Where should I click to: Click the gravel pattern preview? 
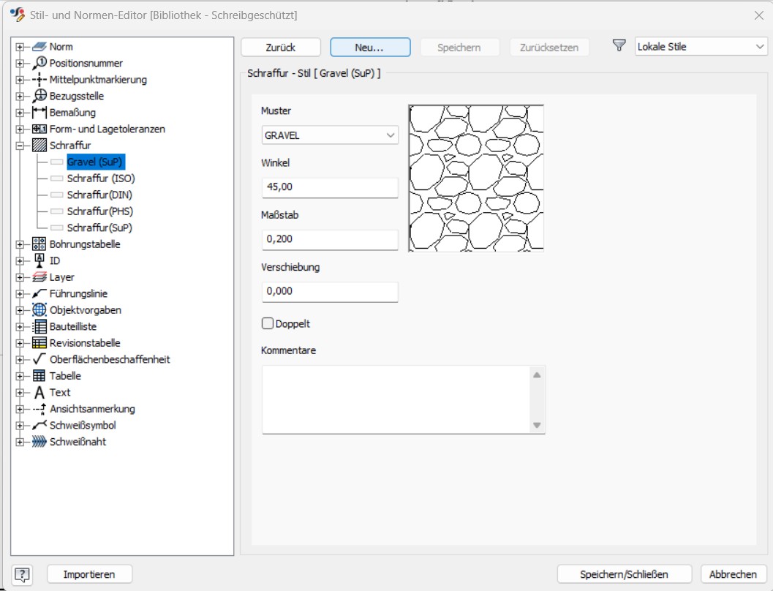click(x=476, y=178)
